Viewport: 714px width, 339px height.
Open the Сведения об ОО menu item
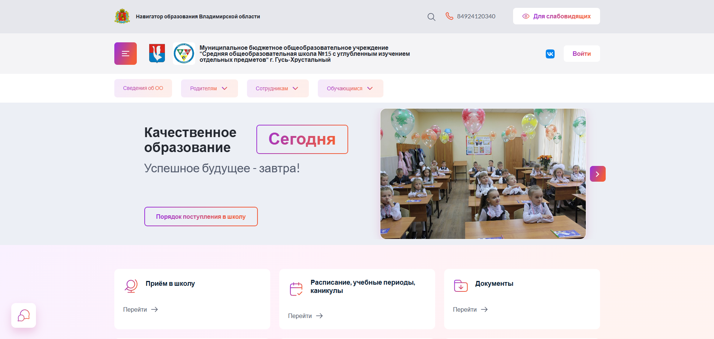pyautogui.click(x=143, y=88)
